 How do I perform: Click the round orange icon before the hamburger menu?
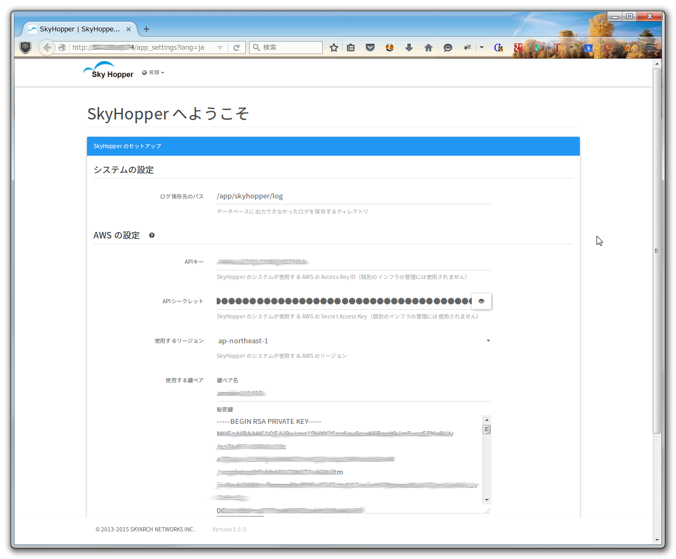(x=627, y=48)
